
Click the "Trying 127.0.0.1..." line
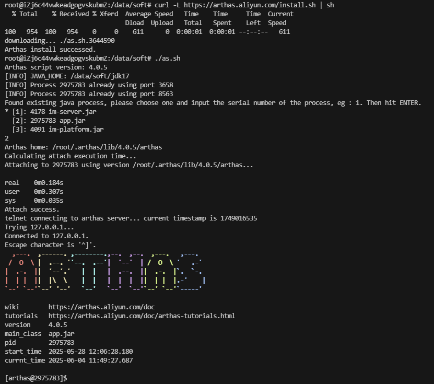(39, 227)
